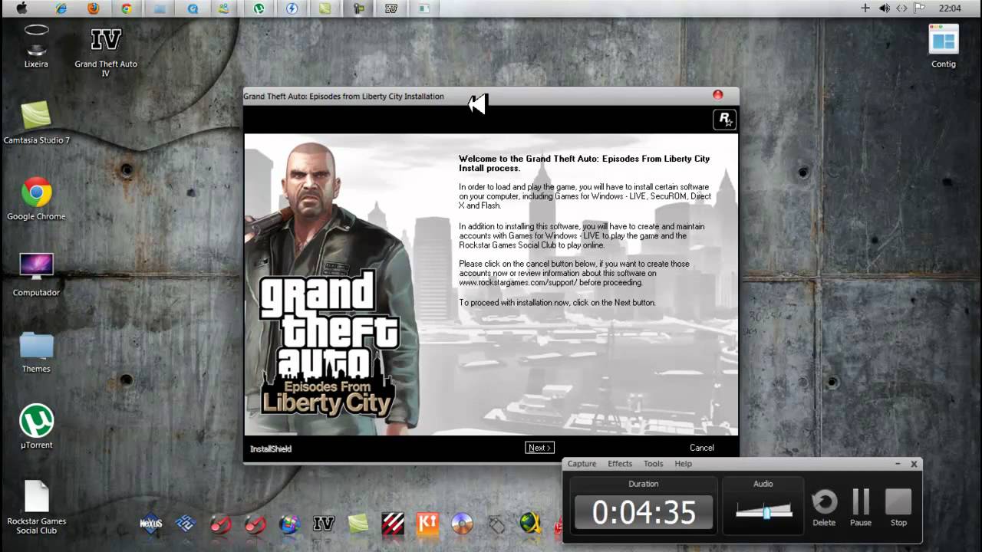Click the Apple logo in top bar
This screenshot has width=982, height=552.
tap(21, 8)
